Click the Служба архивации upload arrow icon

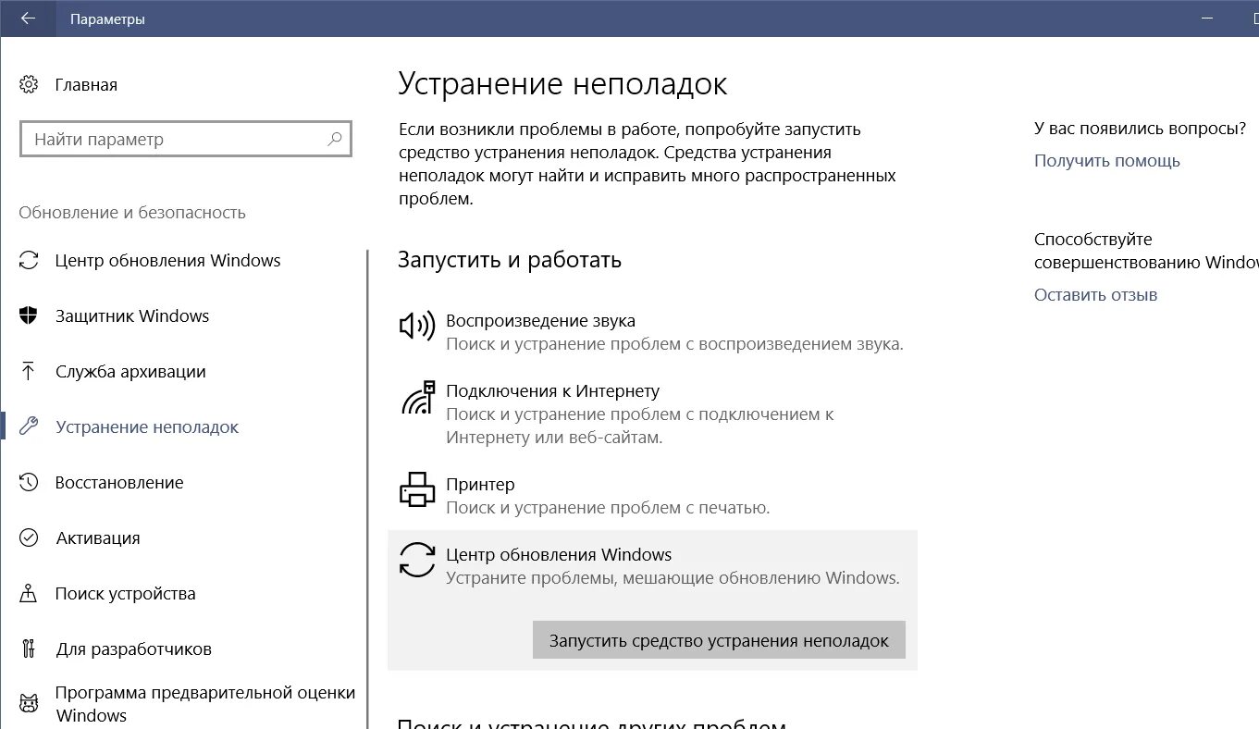click(x=29, y=372)
